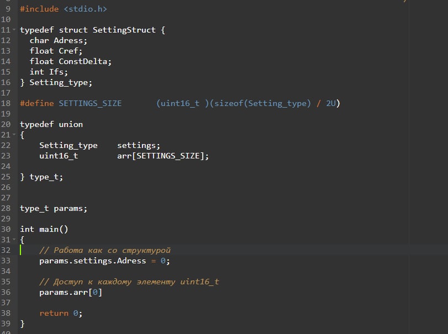Viewport: 448px width, 334px height.
Task: Click 'uint16_t' type on line 23
Action: (x=59, y=156)
